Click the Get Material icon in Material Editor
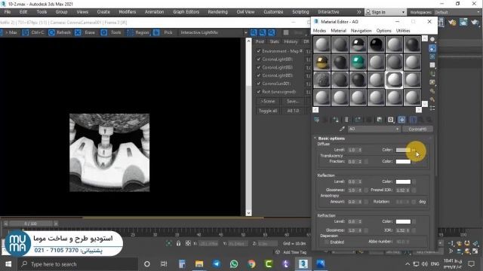This screenshot has height=271, width=483. tap(317, 120)
